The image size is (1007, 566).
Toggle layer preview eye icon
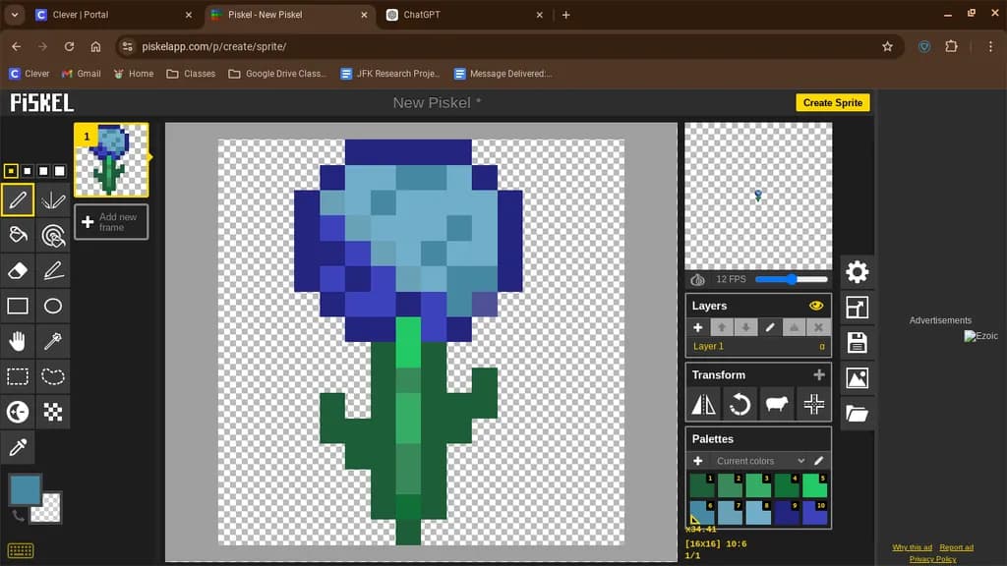816,307
